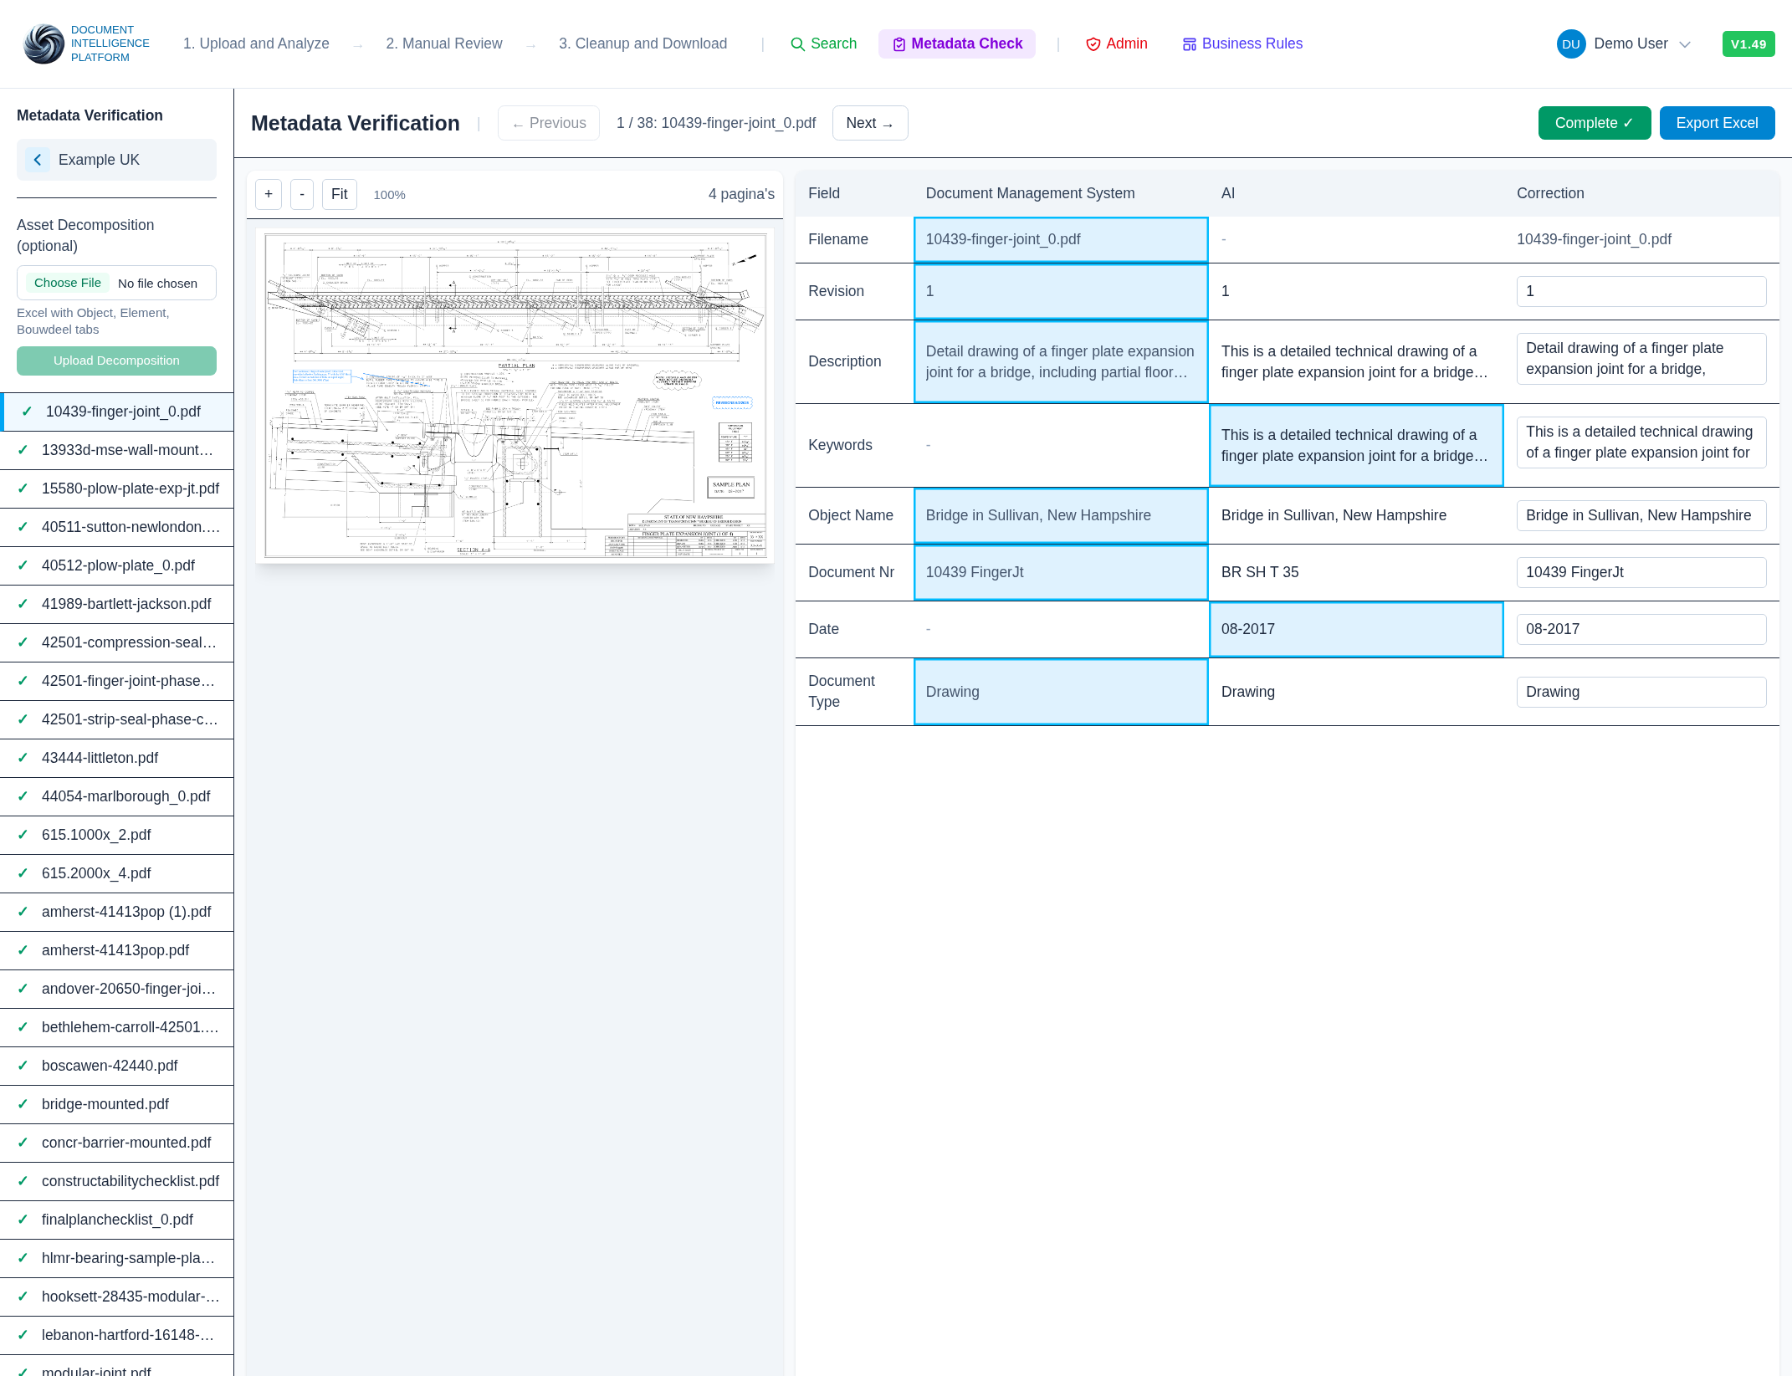Click the Admin shield icon

click(1093, 44)
